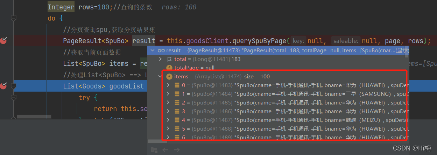Viewport: 437px width, 155px height.
Task: Click the popup vertical scrollbar thumb
Action: tap(407, 52)
